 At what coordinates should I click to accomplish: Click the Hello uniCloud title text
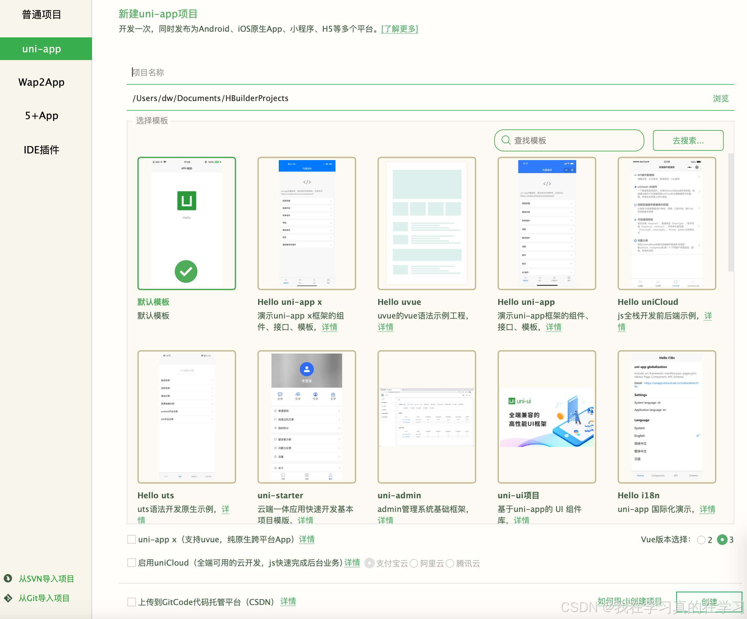pyautogui.click(x=648, y=302)
